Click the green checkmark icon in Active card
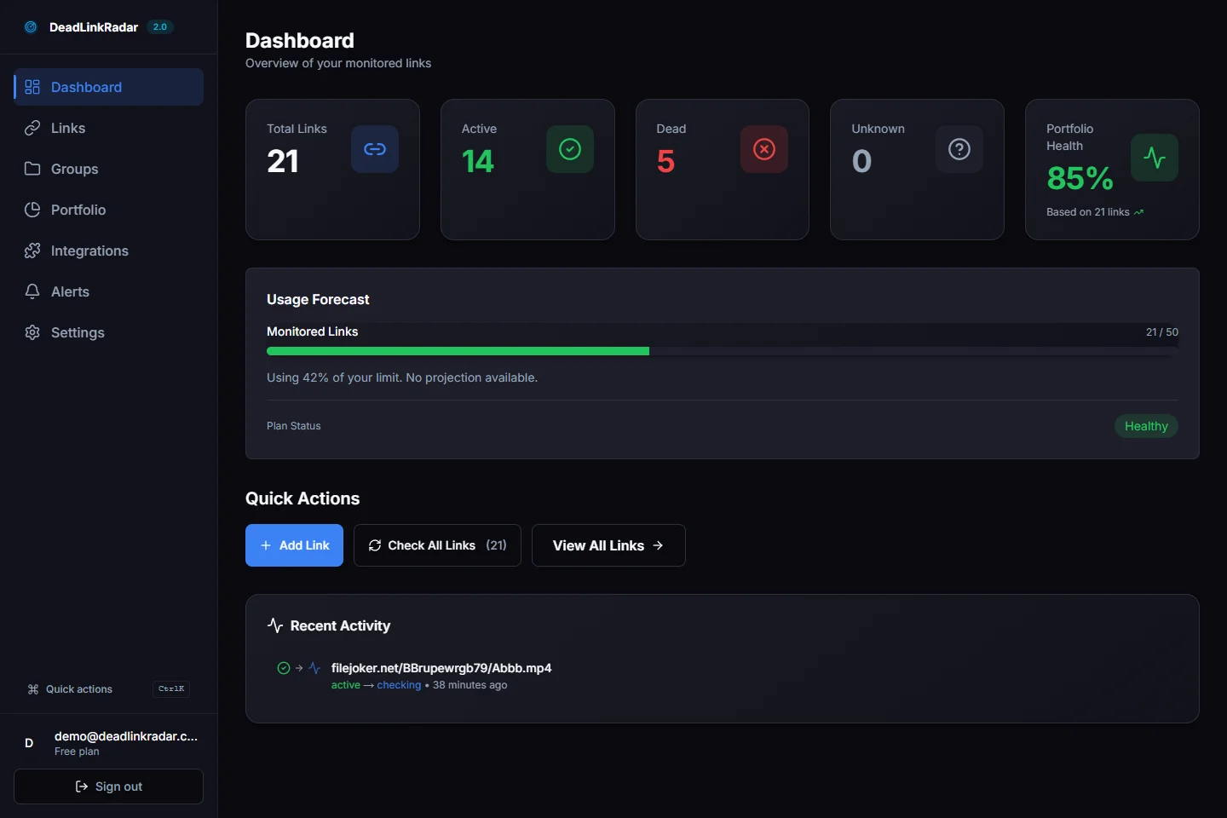 tap(570, 149)
